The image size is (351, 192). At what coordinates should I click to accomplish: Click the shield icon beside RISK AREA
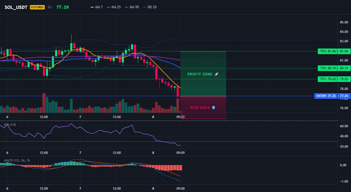pyautogui.click(x=213, y=108)
